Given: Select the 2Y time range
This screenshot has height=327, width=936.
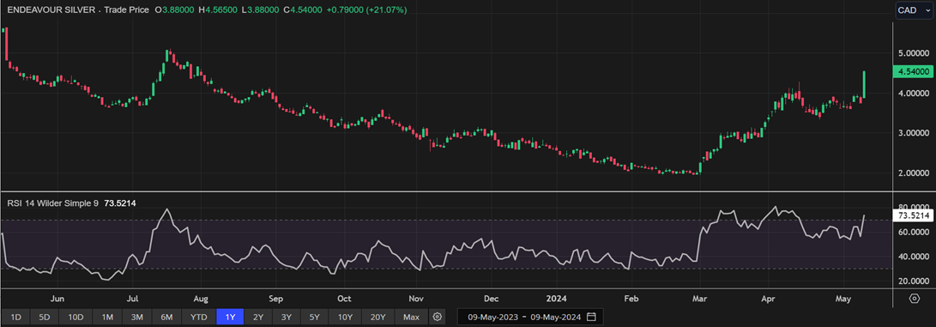Looking at the screenshot, I should tap(258, 317).
